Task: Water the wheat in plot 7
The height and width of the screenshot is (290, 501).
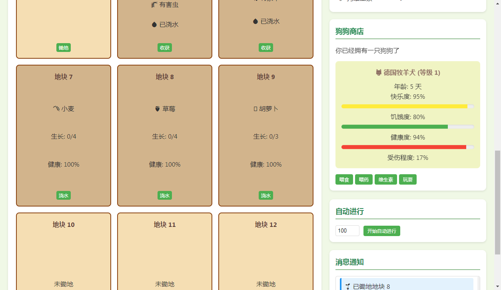Action: [64, 195]
